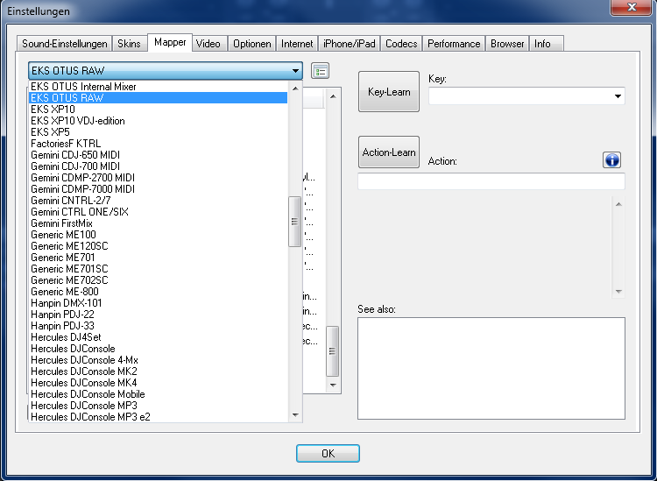The image size is (657, 481).
Task: Choose Hanpin PDJ-33
Action: (159, 326)
